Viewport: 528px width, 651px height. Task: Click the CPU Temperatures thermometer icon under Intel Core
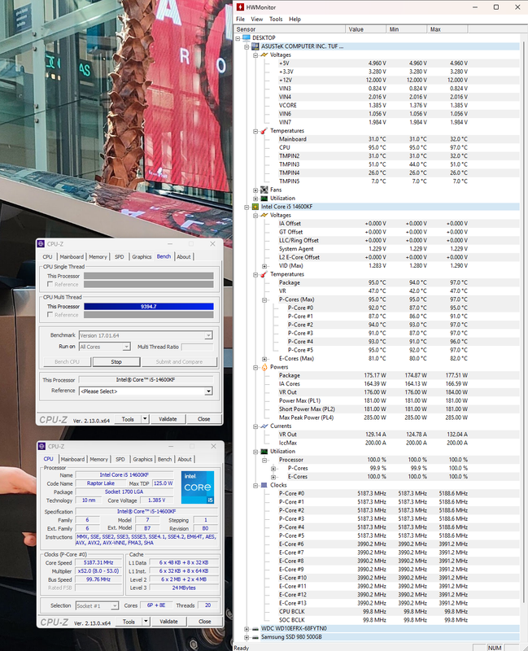click(264, 274)
